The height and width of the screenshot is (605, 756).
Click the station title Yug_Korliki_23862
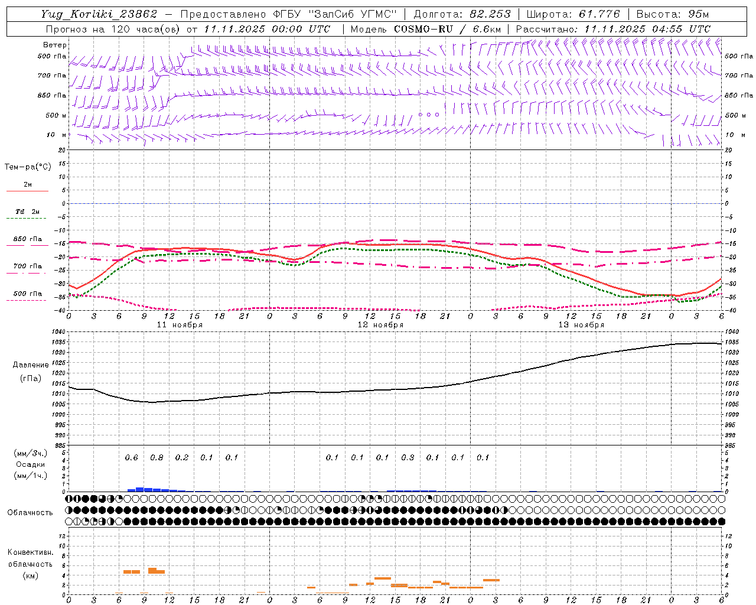pyautogui.click(x=99, y=14)
